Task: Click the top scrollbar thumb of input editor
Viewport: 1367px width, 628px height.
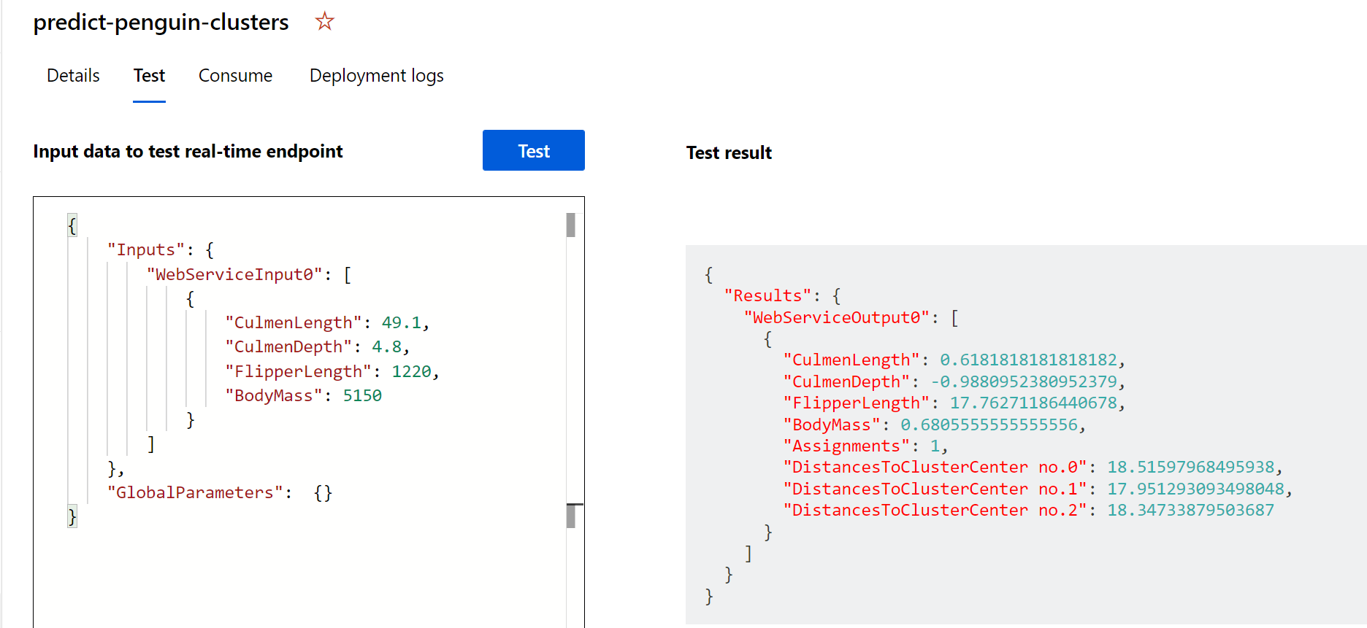Action: coord(571,225)
